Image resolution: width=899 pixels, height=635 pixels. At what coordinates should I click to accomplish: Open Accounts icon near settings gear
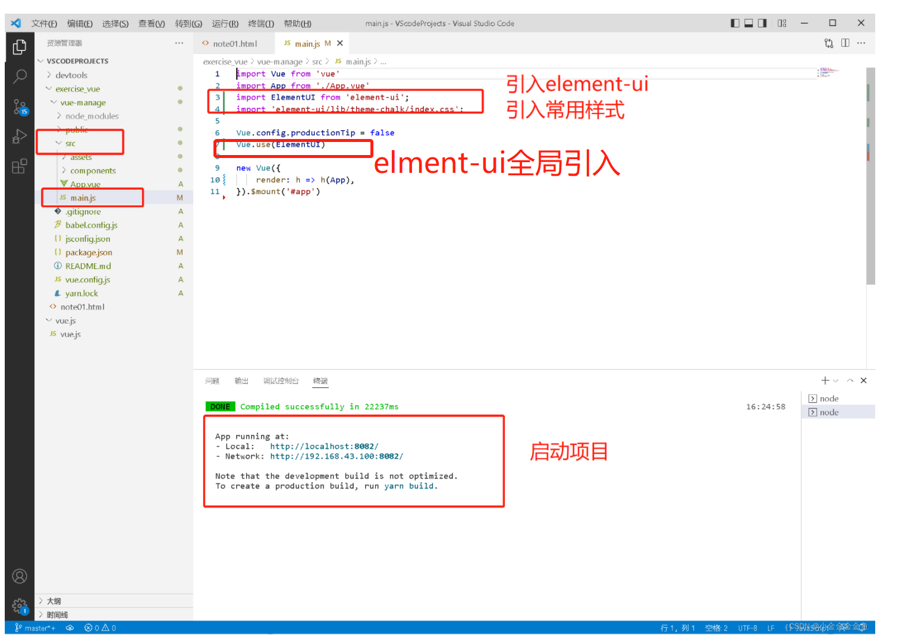pyautogui.click(x=20, y=576)
